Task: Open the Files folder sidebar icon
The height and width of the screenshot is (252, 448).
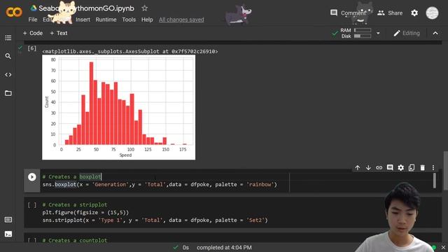Action: tap(8, 93)
